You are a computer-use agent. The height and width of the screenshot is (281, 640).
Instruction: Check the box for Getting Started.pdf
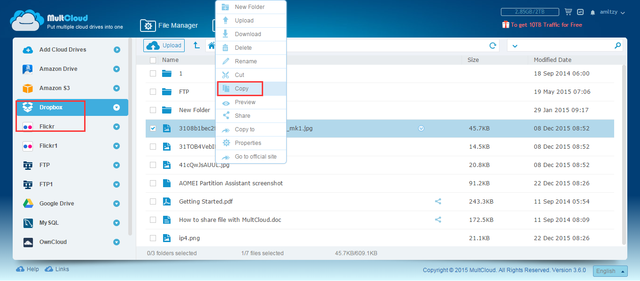coord(153,202)
